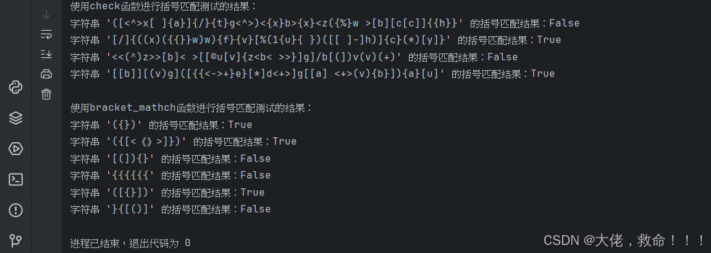This screenshot has height=253, width=711.
Task: Open the Services tool window
Action: point(16,148)
